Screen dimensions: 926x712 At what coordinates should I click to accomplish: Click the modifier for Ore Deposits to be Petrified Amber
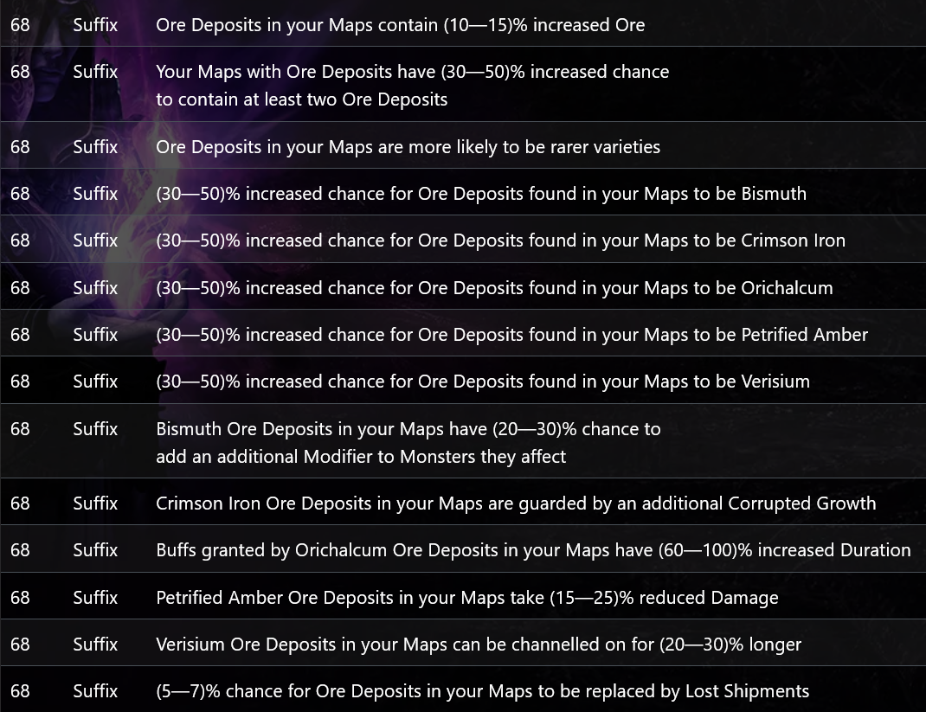[x=512, y=334]
